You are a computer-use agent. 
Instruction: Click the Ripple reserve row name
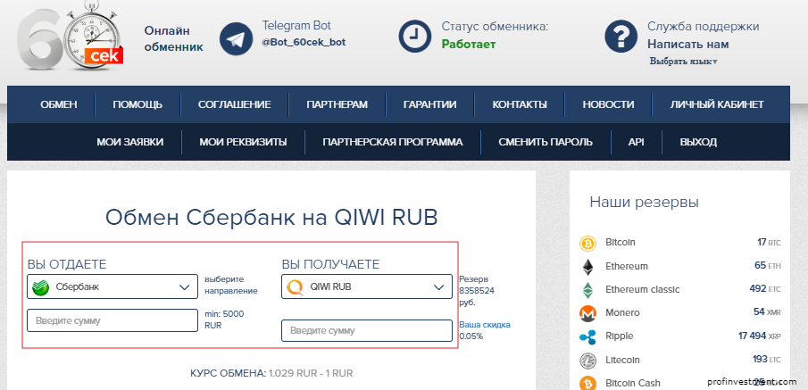coord(620,336)
